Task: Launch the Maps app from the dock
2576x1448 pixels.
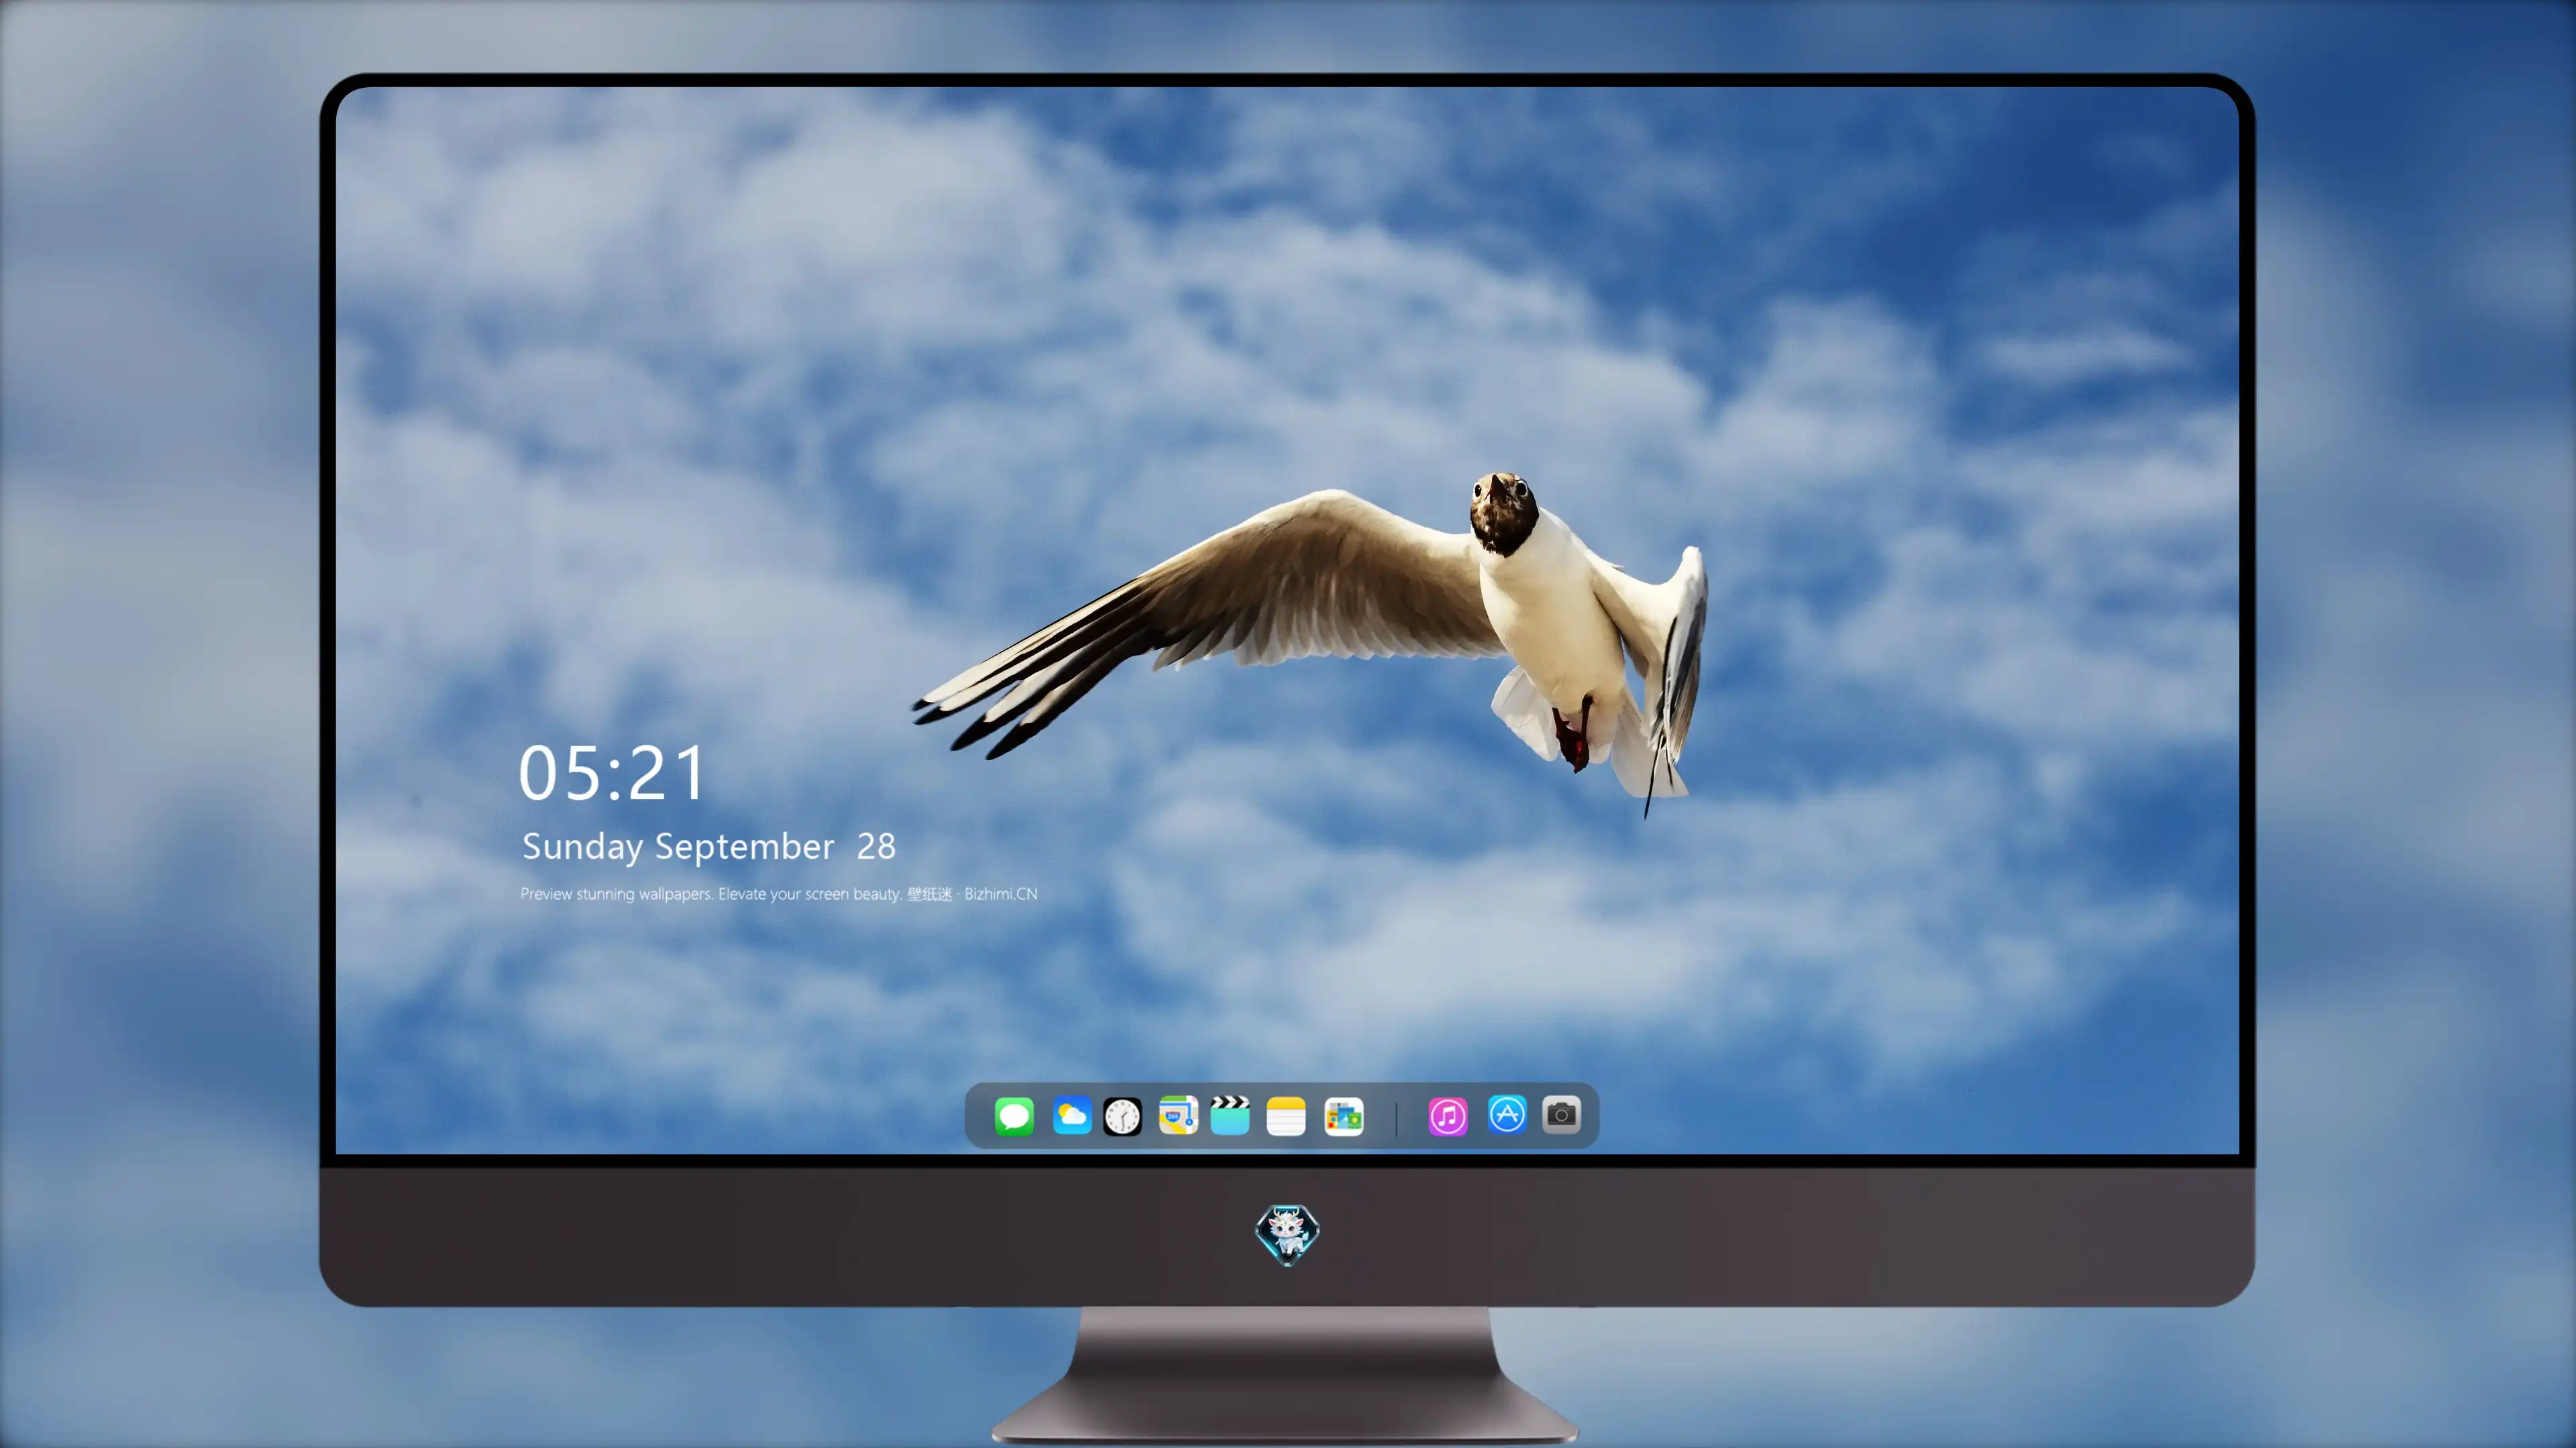Action: coord(1178,1116)
